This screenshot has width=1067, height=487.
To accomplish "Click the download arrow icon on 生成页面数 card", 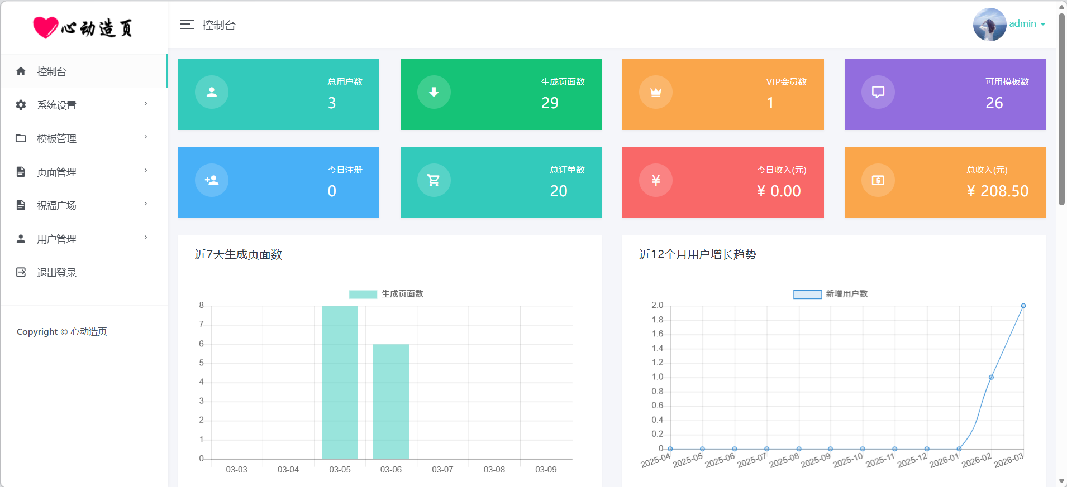I will tap(434, 92).
